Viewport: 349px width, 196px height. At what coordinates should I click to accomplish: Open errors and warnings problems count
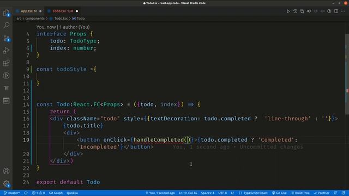(x=38, y=193)
